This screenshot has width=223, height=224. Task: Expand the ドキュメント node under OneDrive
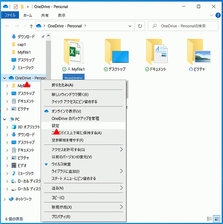coord(7,101)
